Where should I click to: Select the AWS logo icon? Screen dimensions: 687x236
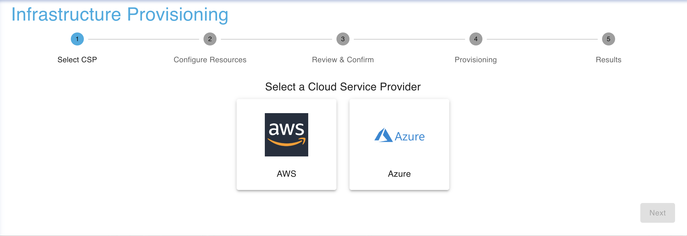pyautogui.click(x=286, y=135)
